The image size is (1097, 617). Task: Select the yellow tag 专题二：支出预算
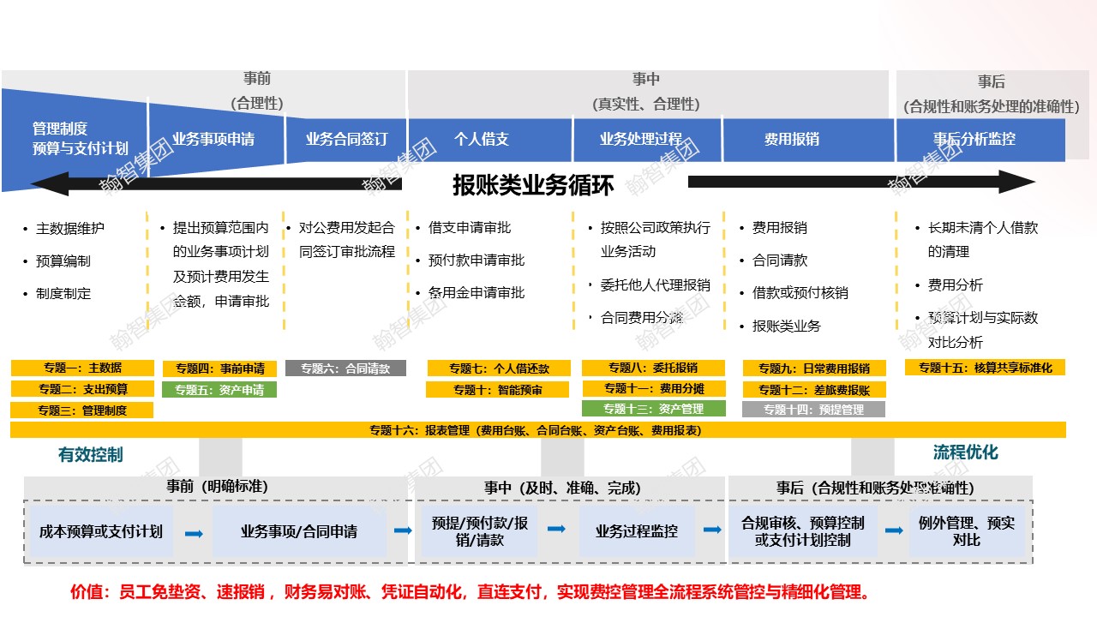click(x=82, y=389)
